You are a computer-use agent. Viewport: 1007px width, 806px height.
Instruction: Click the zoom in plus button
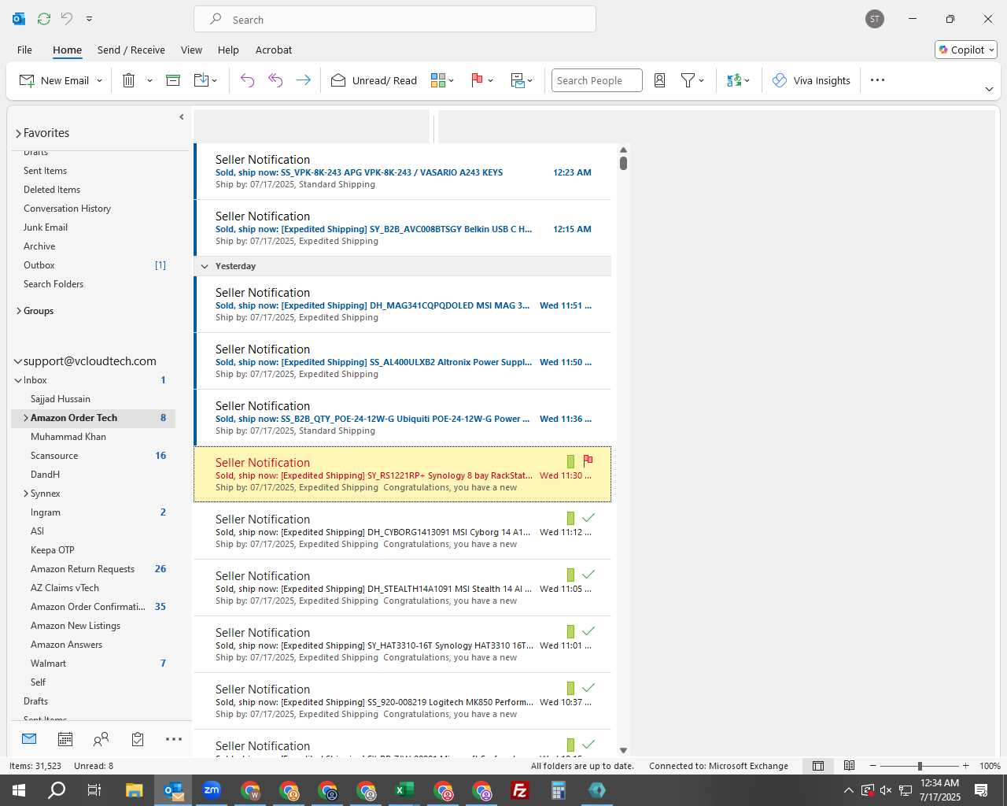(965, 766)
